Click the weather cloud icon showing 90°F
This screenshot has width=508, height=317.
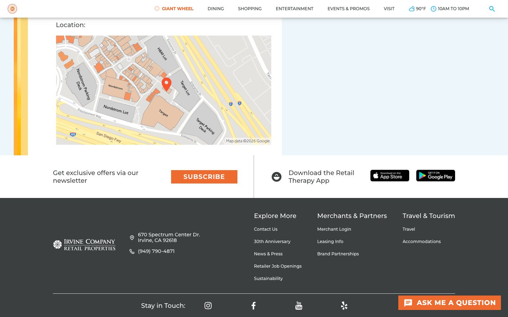click(x=411, y=9)
